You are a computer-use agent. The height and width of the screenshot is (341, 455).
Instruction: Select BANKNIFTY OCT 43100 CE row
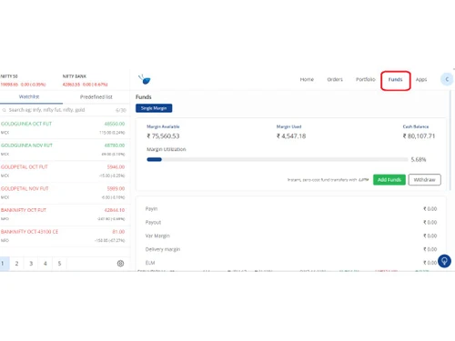click(64, 236)
